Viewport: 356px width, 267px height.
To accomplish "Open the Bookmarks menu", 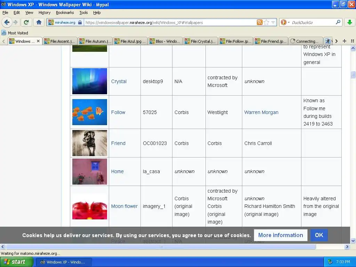I will click(65, 13).
